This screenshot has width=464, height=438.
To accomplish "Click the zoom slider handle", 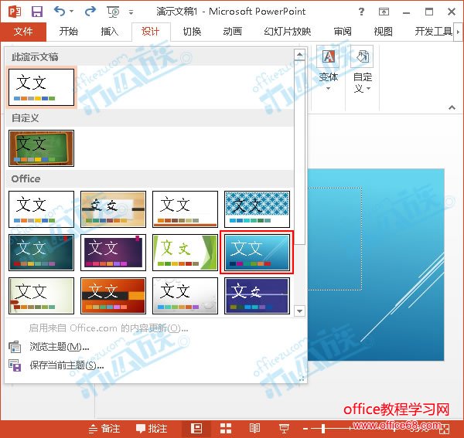I will click(x=323, y=429).
